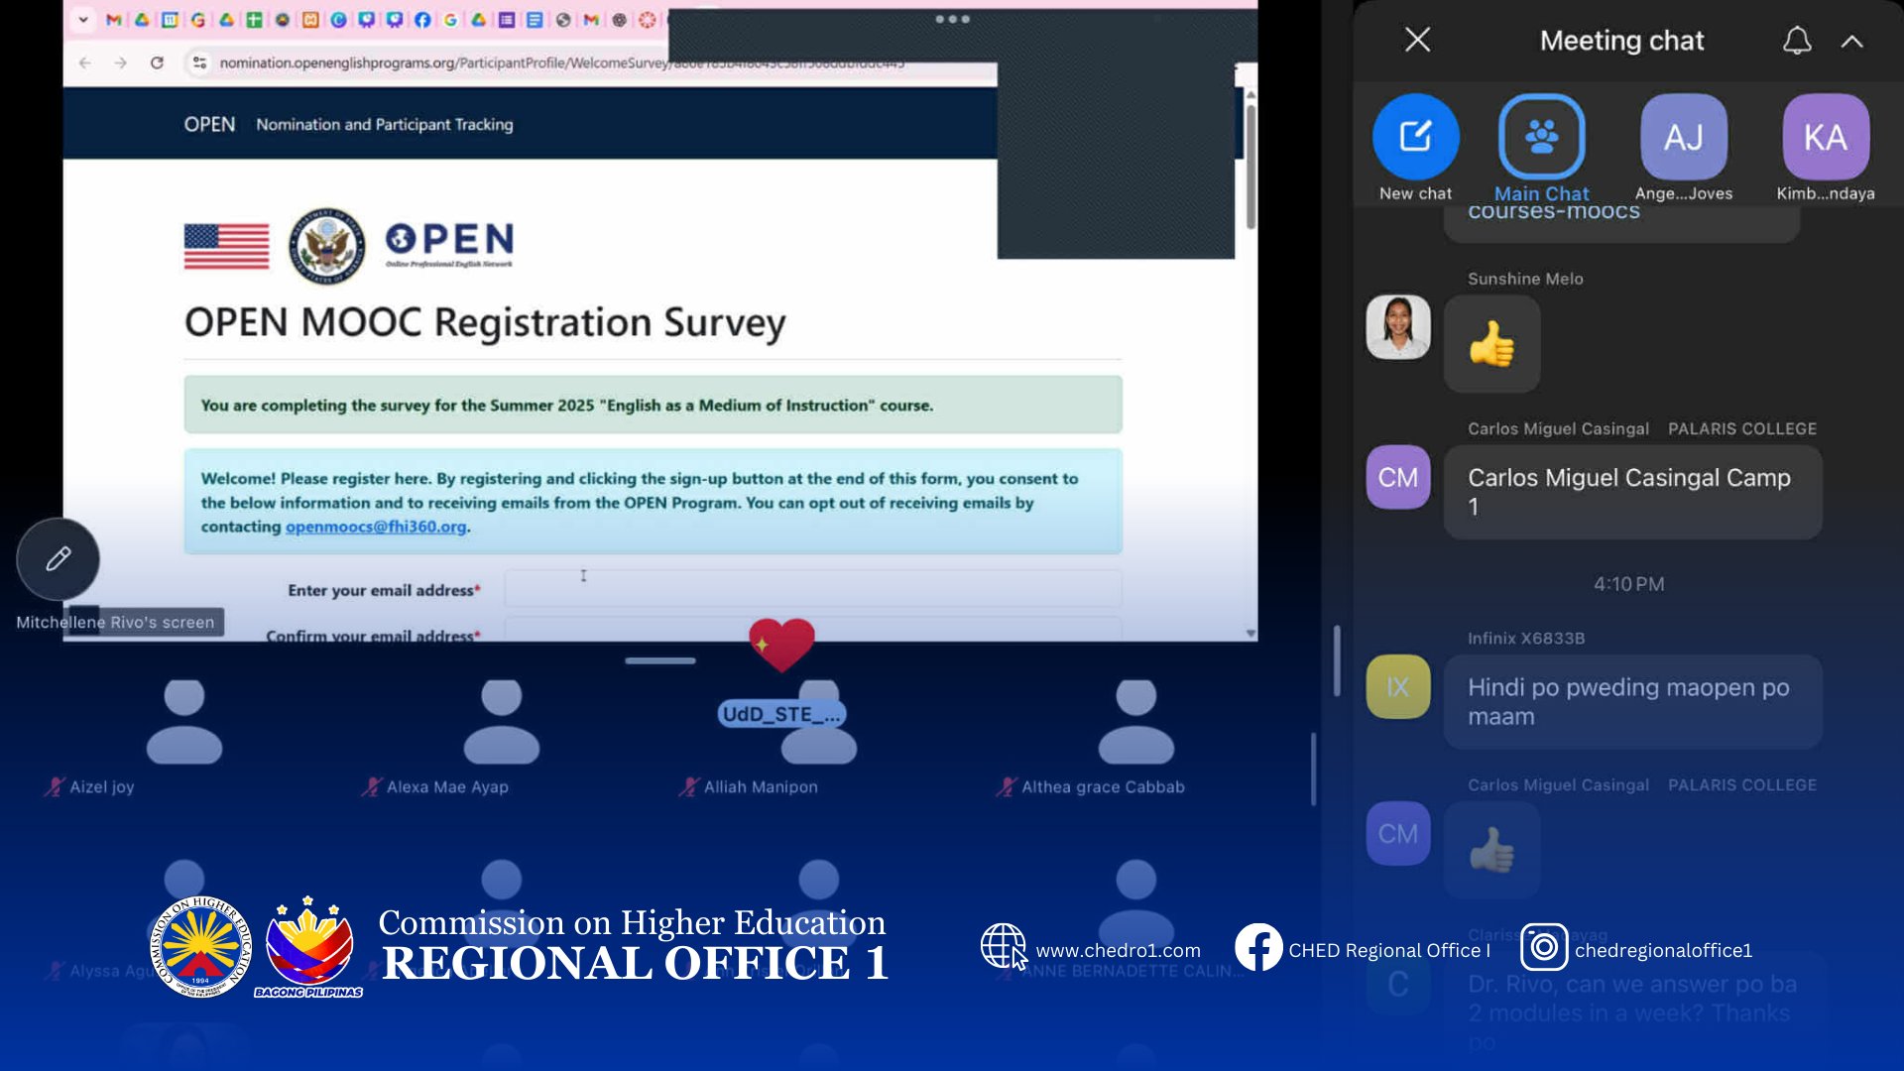Screen dimensions: 1904x1071
Task: Switch to the gray globe icon tab
Action: click(x=563, y=19)
